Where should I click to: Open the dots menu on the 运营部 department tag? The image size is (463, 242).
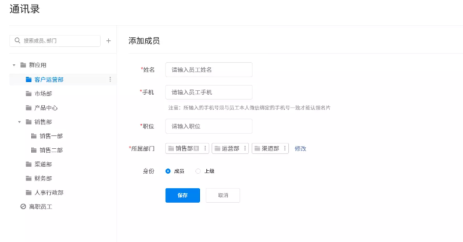(x=245, y=149)
